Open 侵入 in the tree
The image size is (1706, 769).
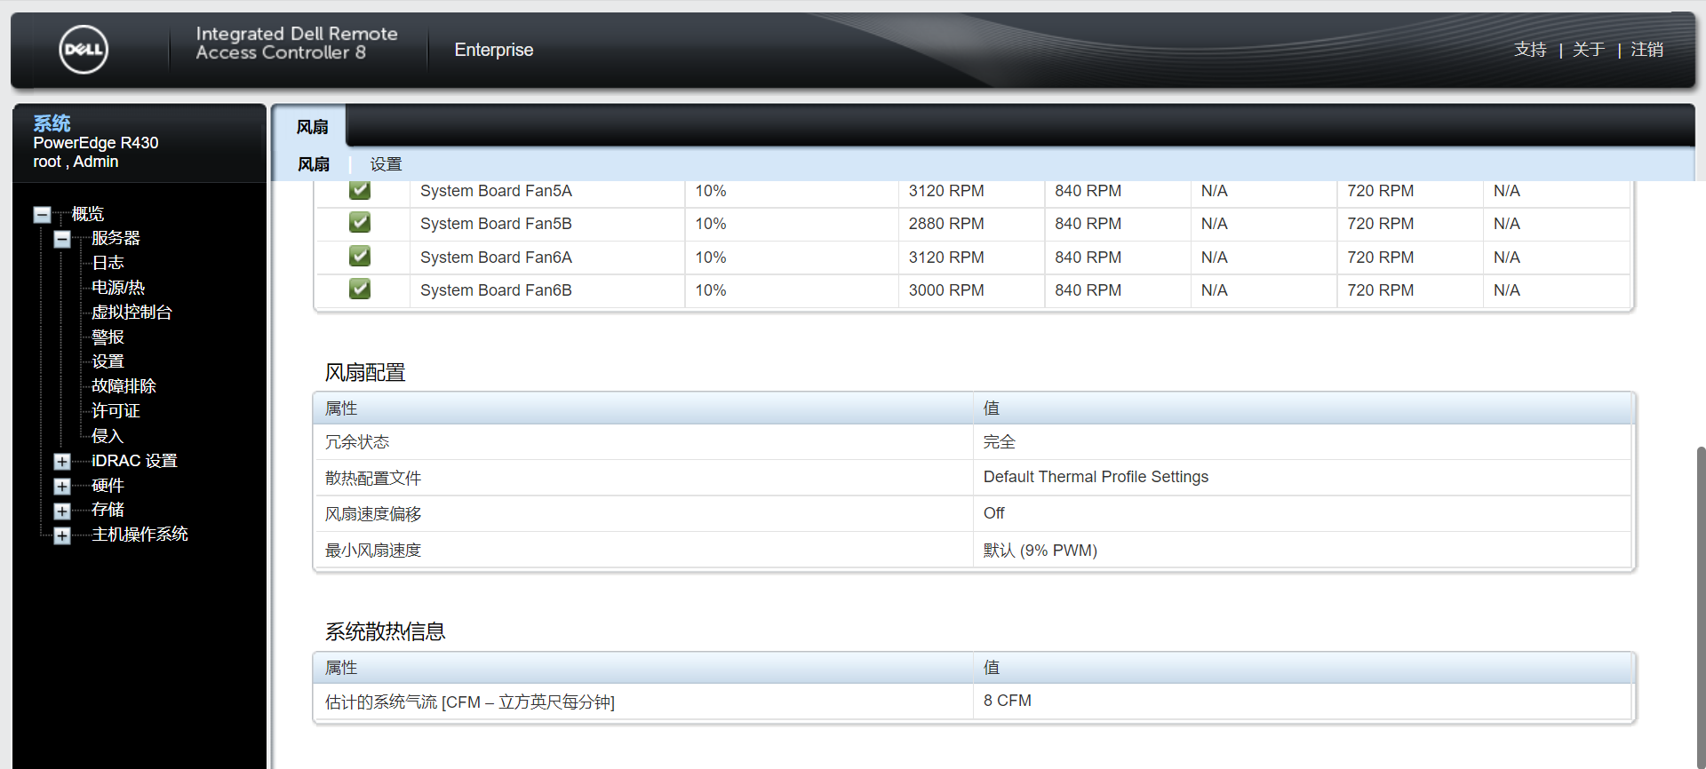coord(108,436)
